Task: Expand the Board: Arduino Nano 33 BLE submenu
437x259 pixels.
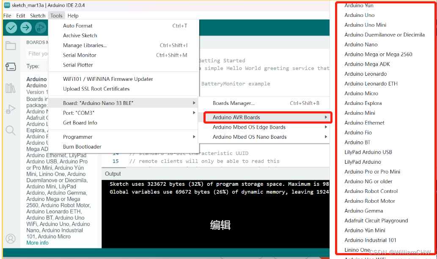Action: [124, 103]
